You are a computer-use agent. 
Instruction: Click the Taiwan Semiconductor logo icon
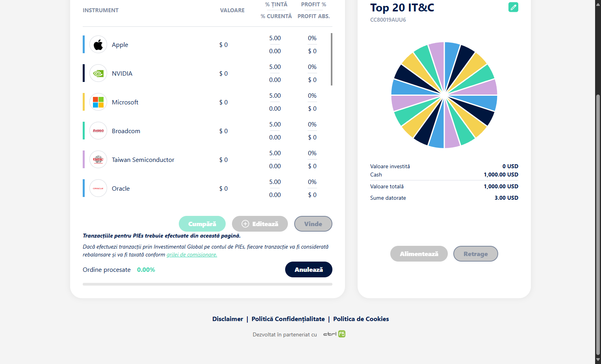[98, 160]
